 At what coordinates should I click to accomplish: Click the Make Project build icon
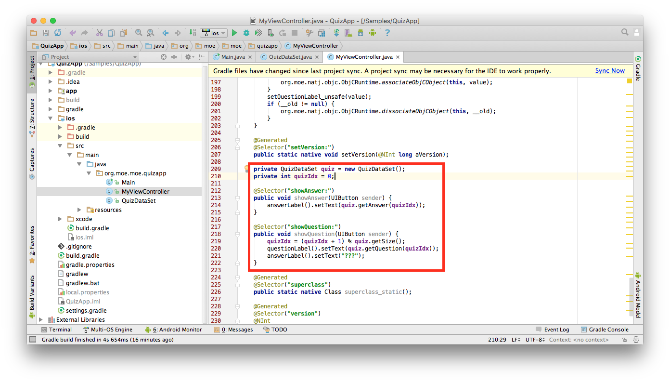point(192,33)
